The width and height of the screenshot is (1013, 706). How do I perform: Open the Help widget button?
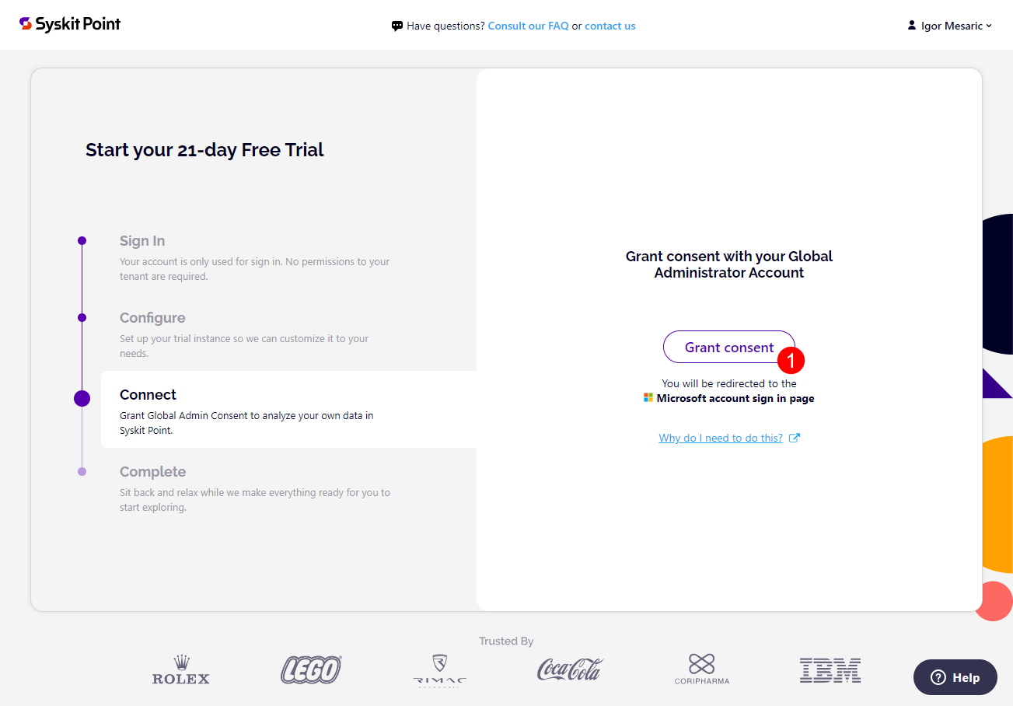pos(955,677)
